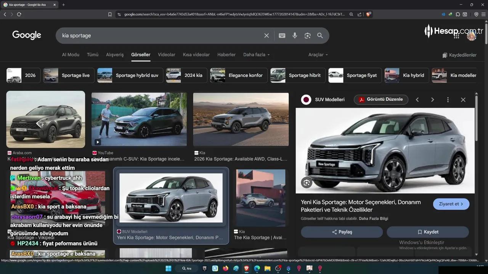The height and width of the screenshot is (274, 488).
Task: Open the on-screen keyboard input tool
Action: point(282,35)
